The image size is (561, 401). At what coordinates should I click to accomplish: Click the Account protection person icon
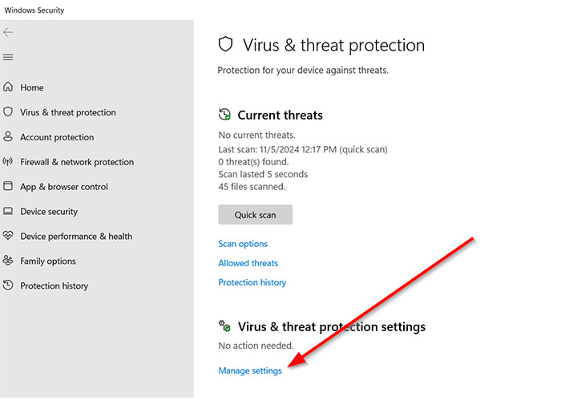8,137
